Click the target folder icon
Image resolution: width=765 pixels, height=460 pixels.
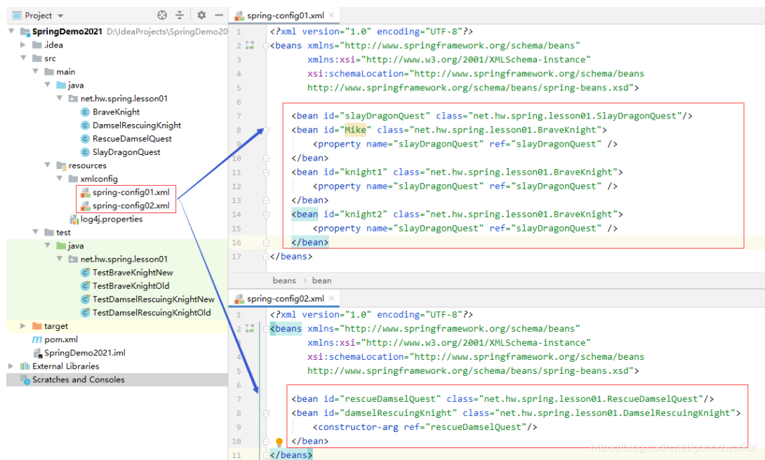click(37, 326)
